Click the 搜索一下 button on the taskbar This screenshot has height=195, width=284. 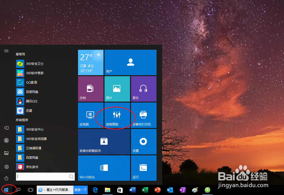[x=80, y=190]
